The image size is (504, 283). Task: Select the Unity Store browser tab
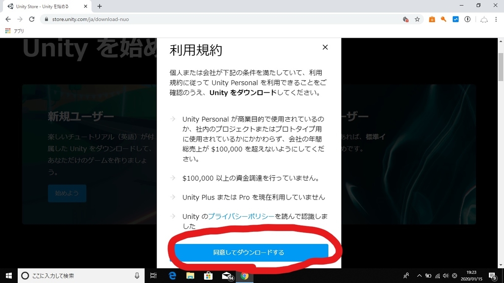tap(47, 6)
